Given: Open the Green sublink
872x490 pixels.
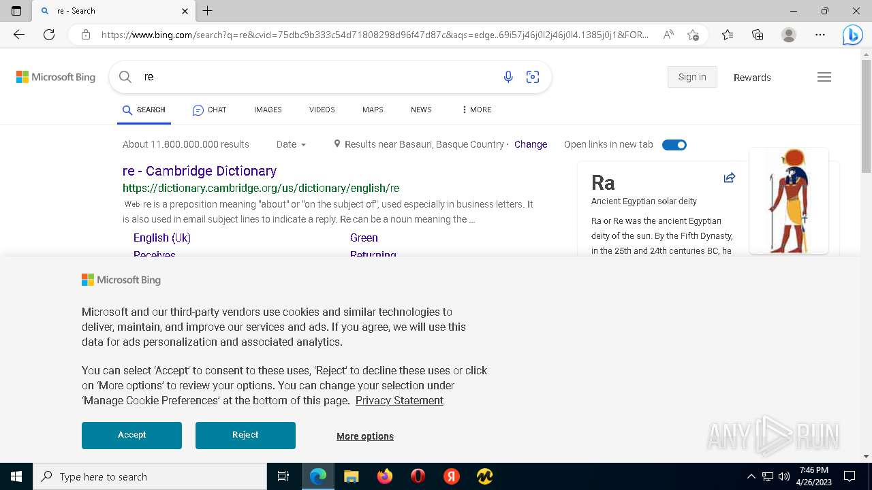Looking at the screenshot, I should point(364,238).
